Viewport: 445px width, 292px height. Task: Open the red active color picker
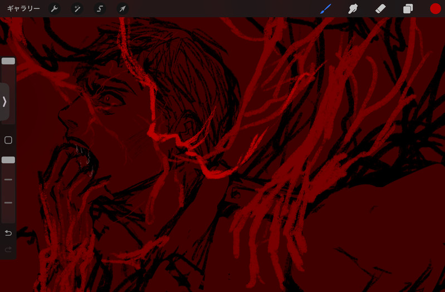pyautogui.click(x=436, y=9)
